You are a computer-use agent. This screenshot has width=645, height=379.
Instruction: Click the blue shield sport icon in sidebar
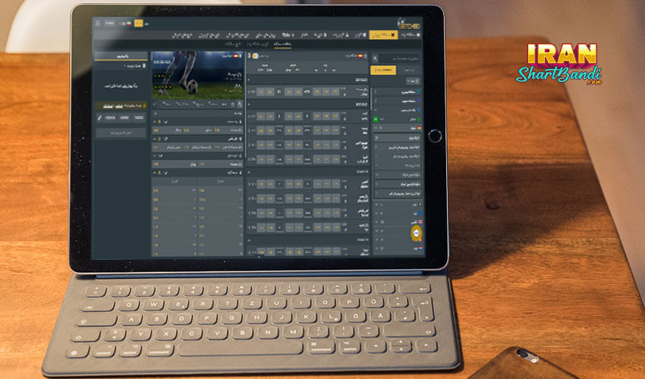coord(418,110)
